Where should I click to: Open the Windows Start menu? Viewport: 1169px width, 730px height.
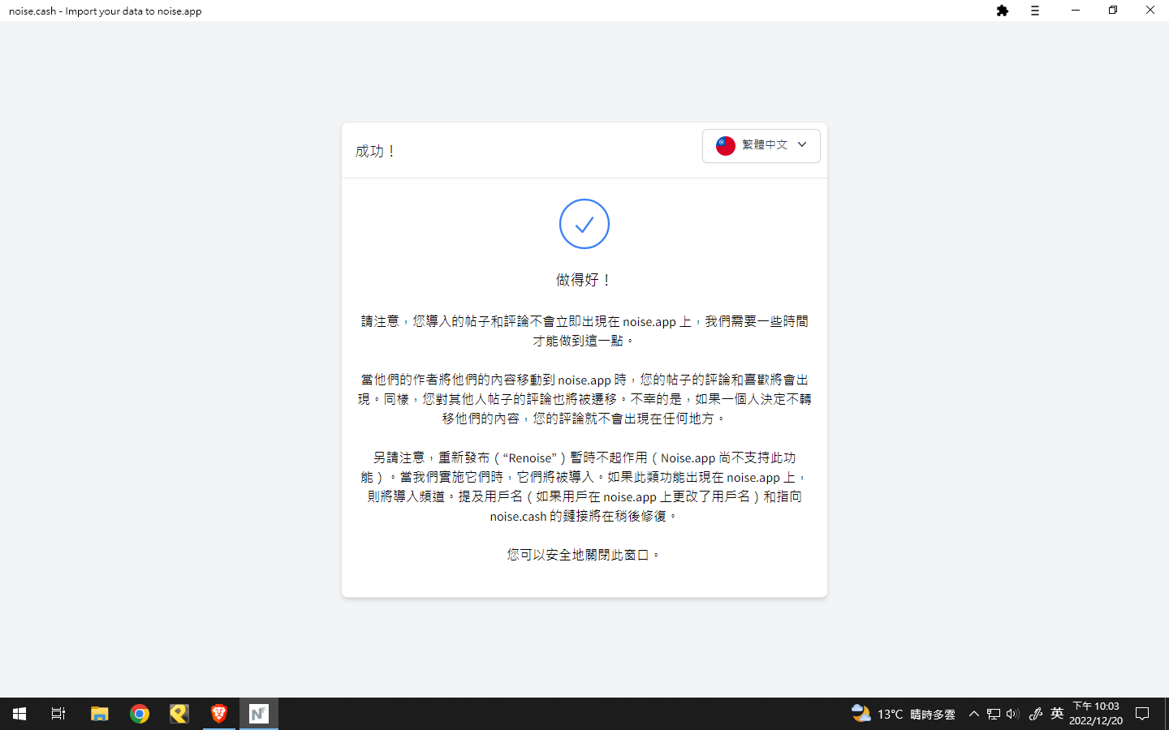click(x=19, y=714)
